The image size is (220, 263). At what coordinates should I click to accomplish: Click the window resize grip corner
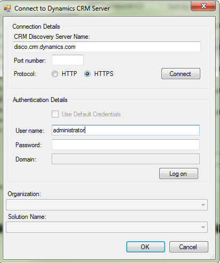pos(213,257)
